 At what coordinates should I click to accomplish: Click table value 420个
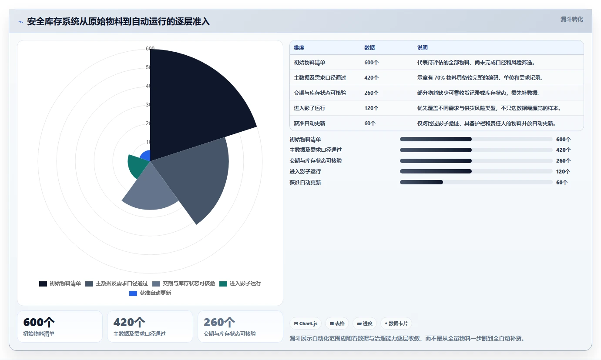coord(371,78)
